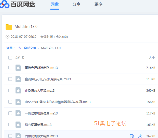The image size is (158, 138).
Task: Save 同相比例放大电路.ms13 to netdisk icon
Action: point(132,136)
